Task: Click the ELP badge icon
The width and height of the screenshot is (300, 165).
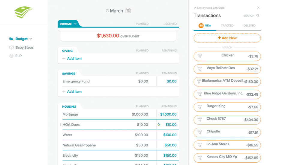Action: pos(11,56)
